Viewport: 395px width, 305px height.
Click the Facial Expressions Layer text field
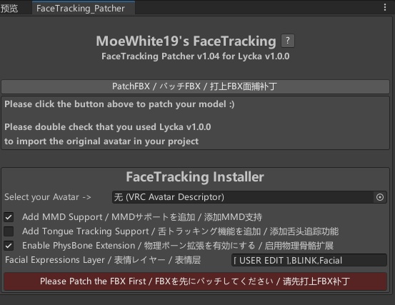[x=309, y=260]
